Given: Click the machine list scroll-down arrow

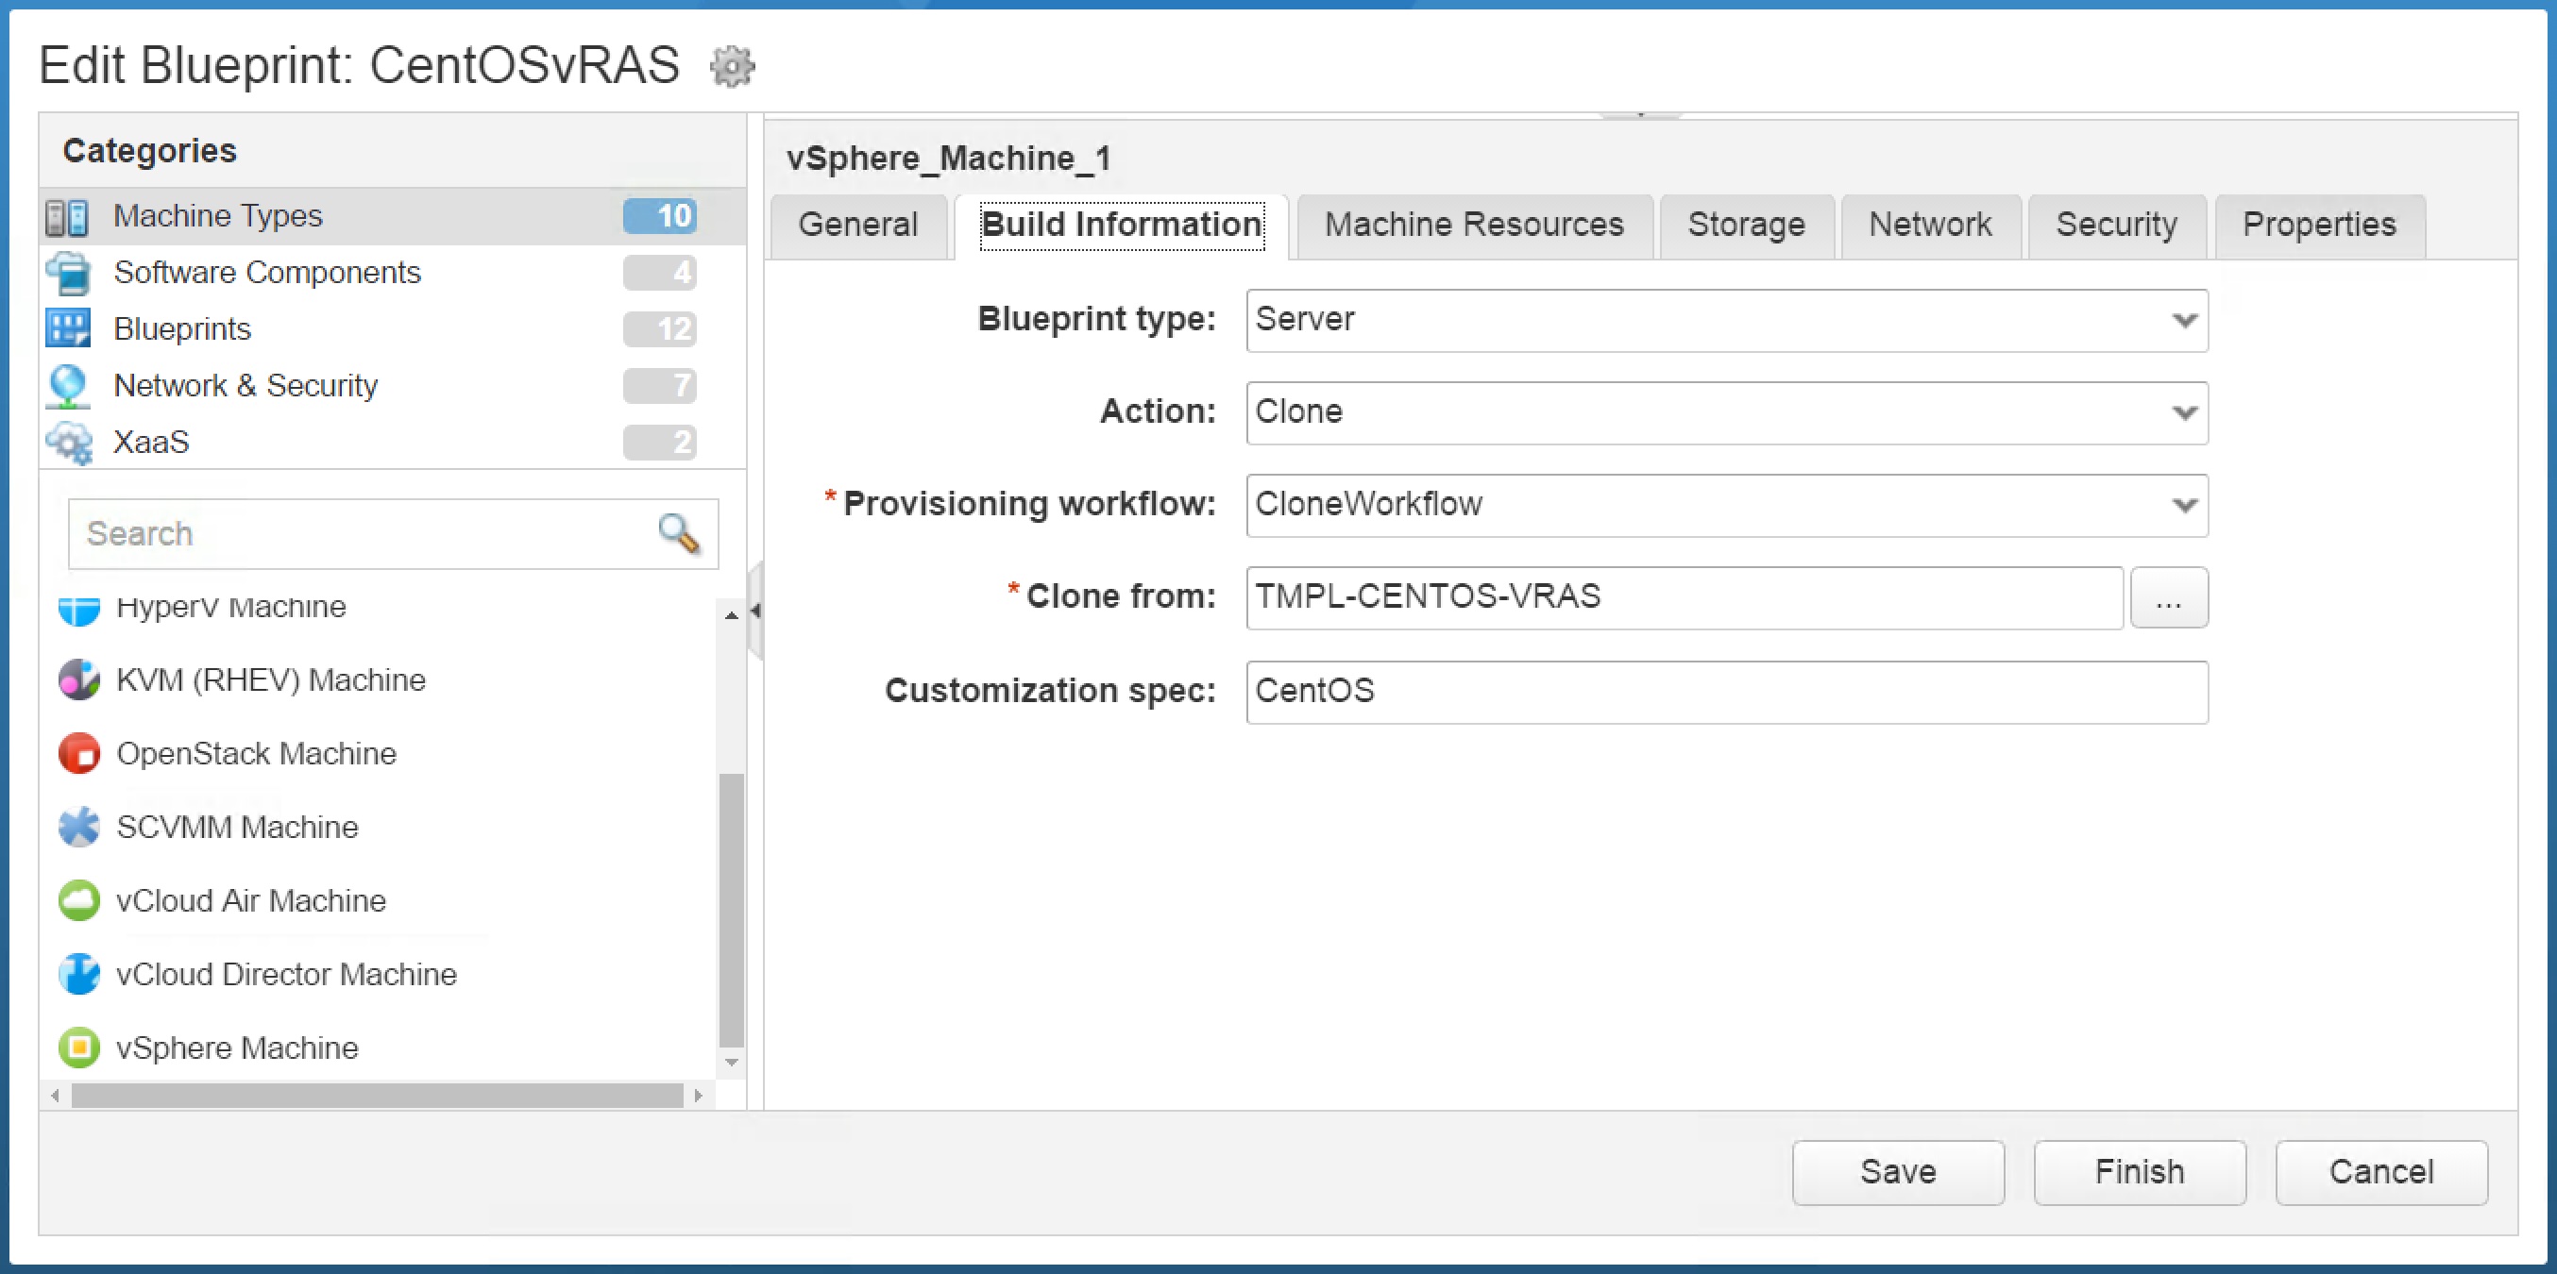Looking at the screenshot, I should (732, 1063).
